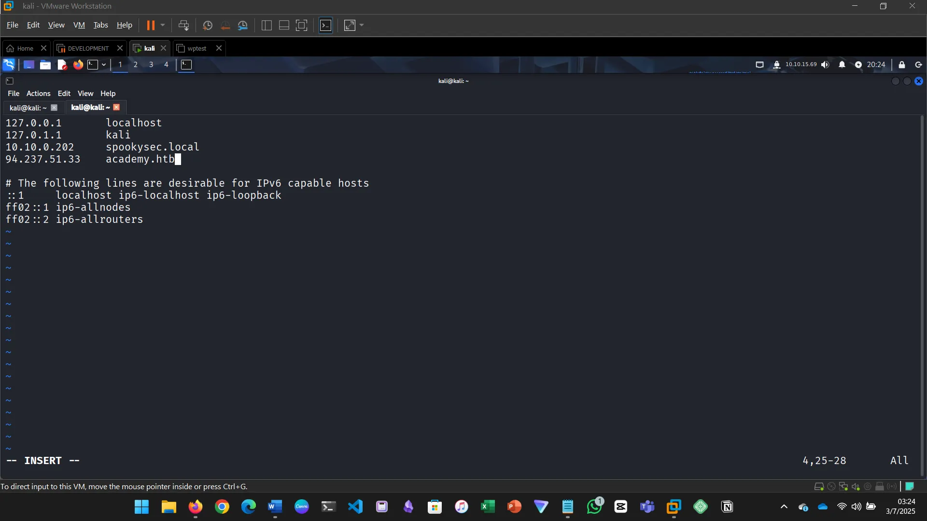Switch to workspace 3 in Kali
The width and height of the screenshot is (927, 521).
click(151, 65)
